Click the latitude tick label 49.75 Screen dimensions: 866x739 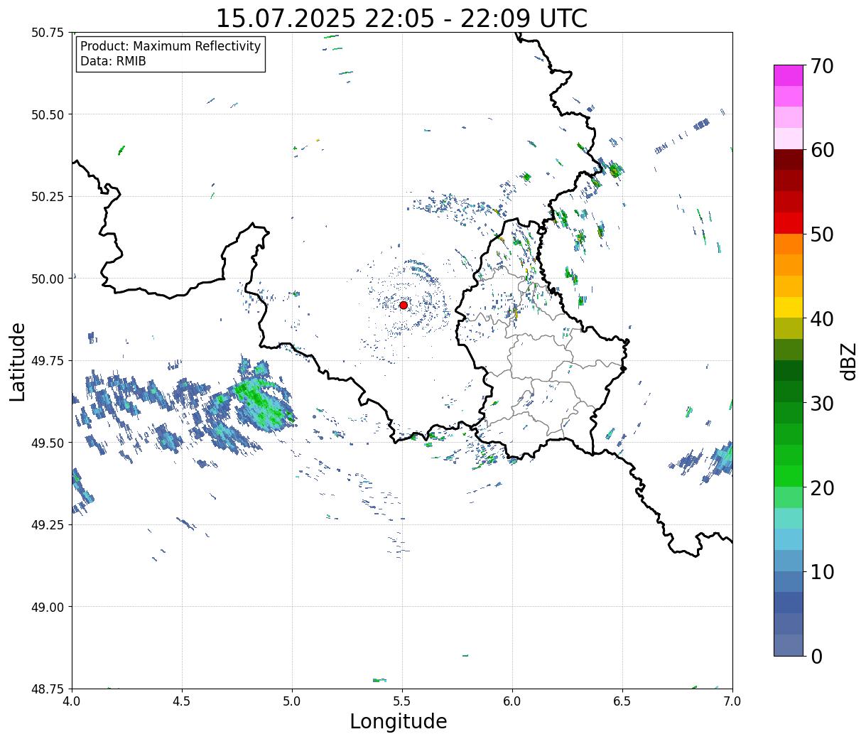tap(48, 361)
